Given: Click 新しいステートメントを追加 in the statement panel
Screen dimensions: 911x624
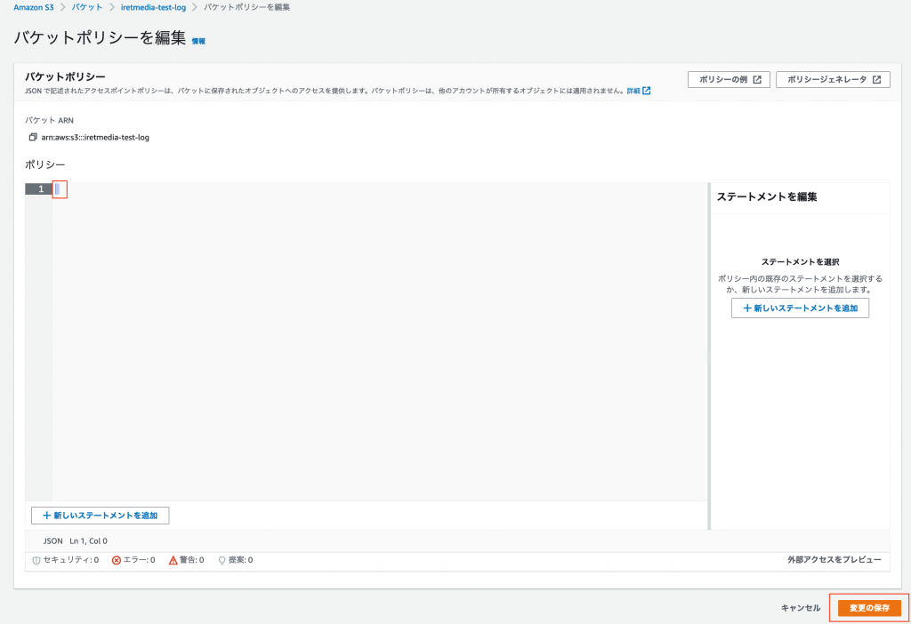Looking at the screenshot, I should pyautogui.click(x=799, y=308).
